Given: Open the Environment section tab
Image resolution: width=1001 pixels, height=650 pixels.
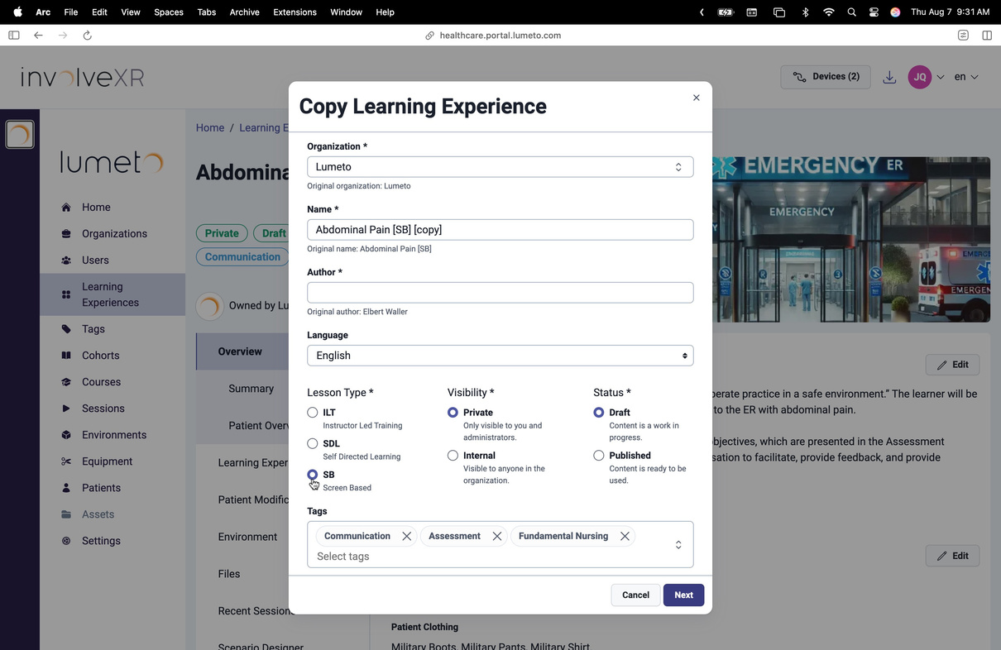Looking at the screenshot, I should tap(247, 537).
